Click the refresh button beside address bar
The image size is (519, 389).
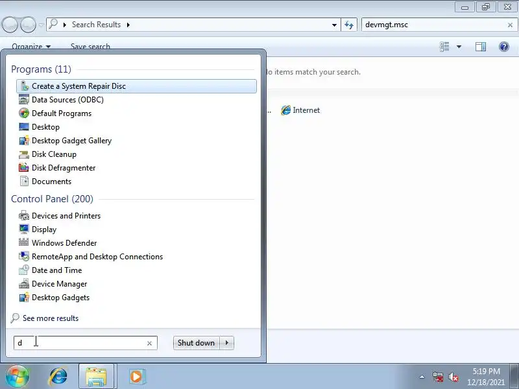(349, 25)
